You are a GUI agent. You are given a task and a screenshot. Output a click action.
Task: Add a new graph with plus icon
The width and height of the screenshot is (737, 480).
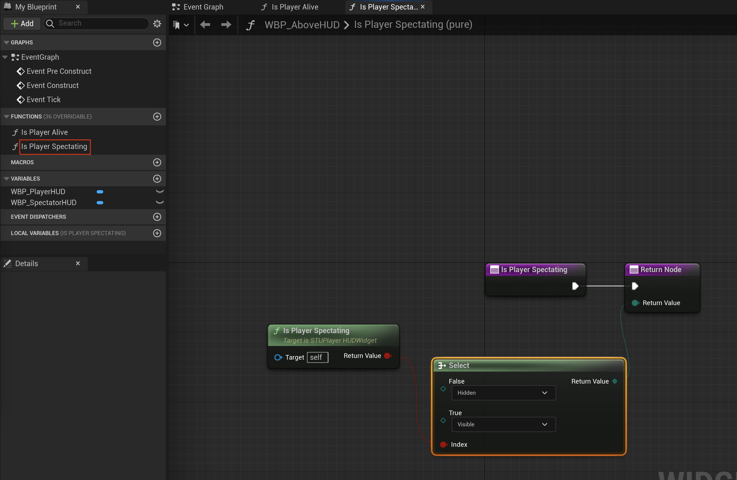[157, 42]
